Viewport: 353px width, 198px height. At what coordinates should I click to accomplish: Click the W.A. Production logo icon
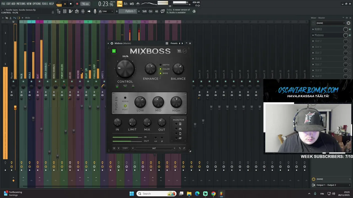point(179,51)
